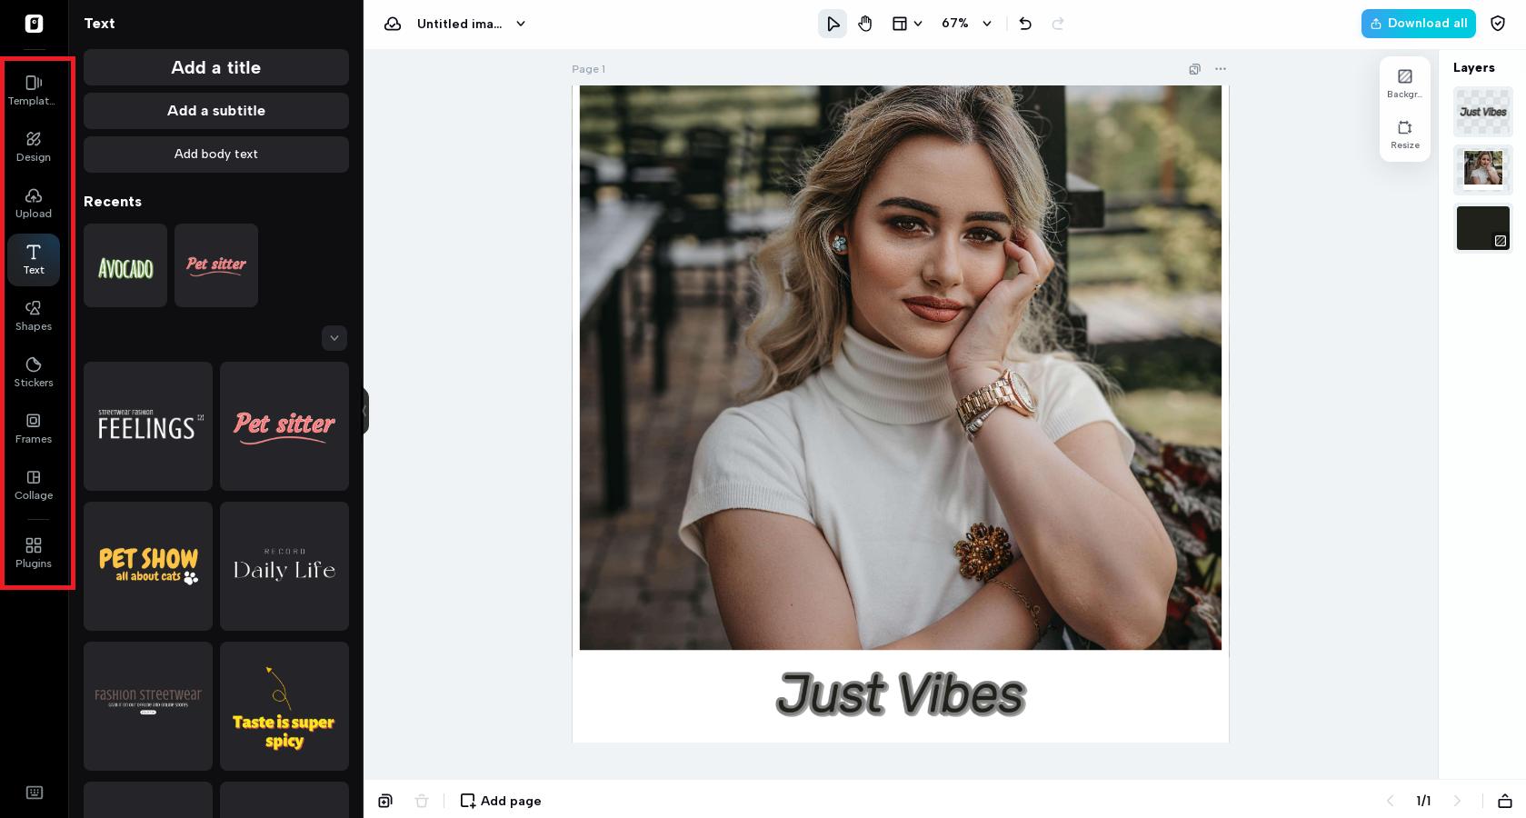1526x818 pixels.
Task: Open the Untitled image project name dropdown
Action: coord(520,25)
